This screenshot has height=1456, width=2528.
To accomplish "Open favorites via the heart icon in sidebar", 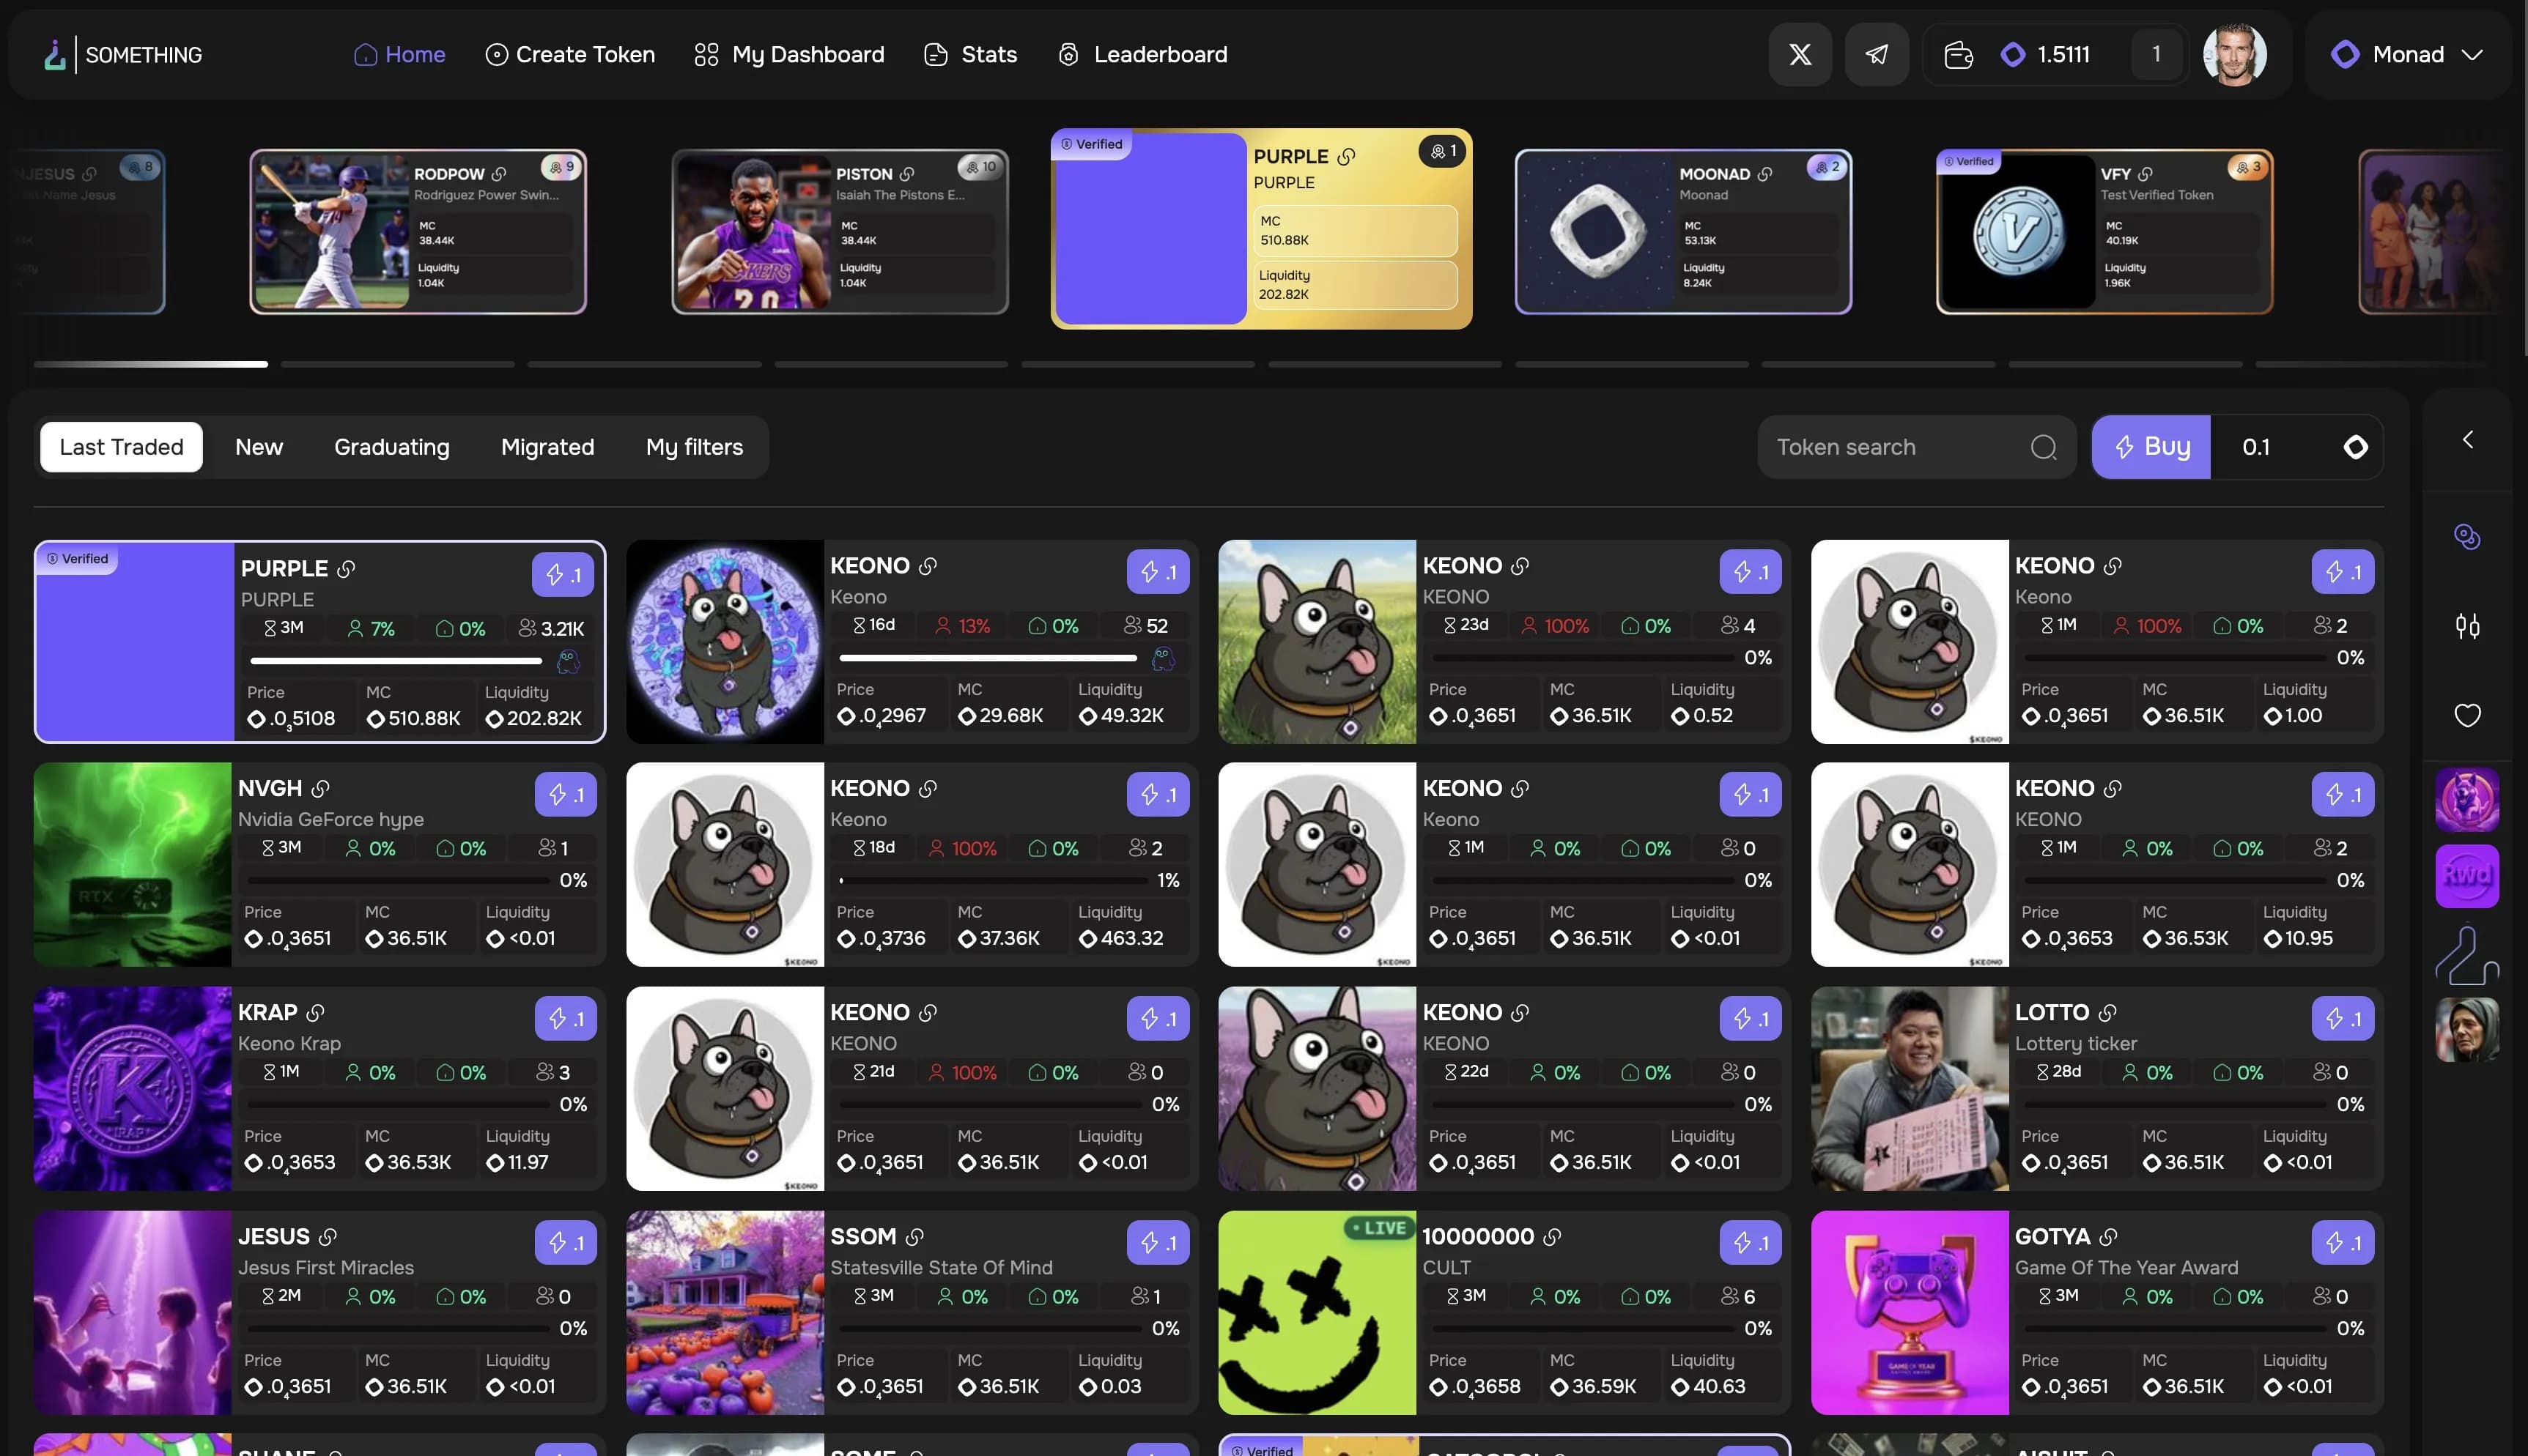I will (2466, 714).
